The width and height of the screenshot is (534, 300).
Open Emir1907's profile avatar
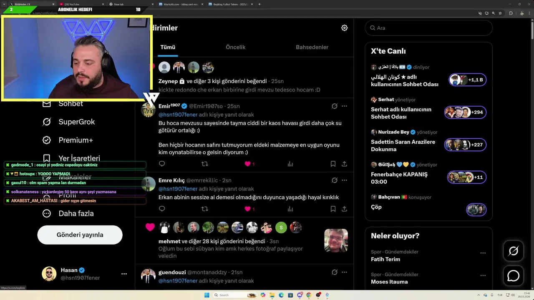[x=149, y=110]
